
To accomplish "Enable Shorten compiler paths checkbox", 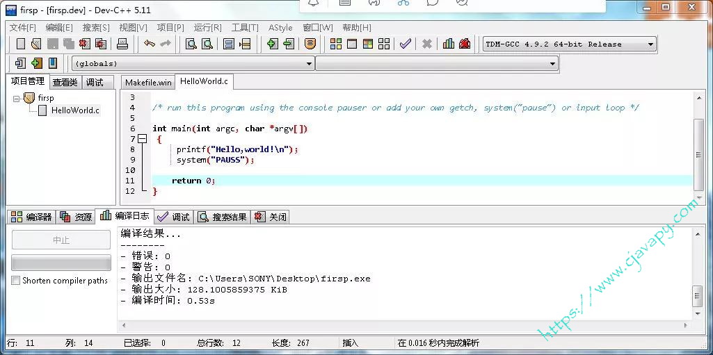I will (16, 281).
